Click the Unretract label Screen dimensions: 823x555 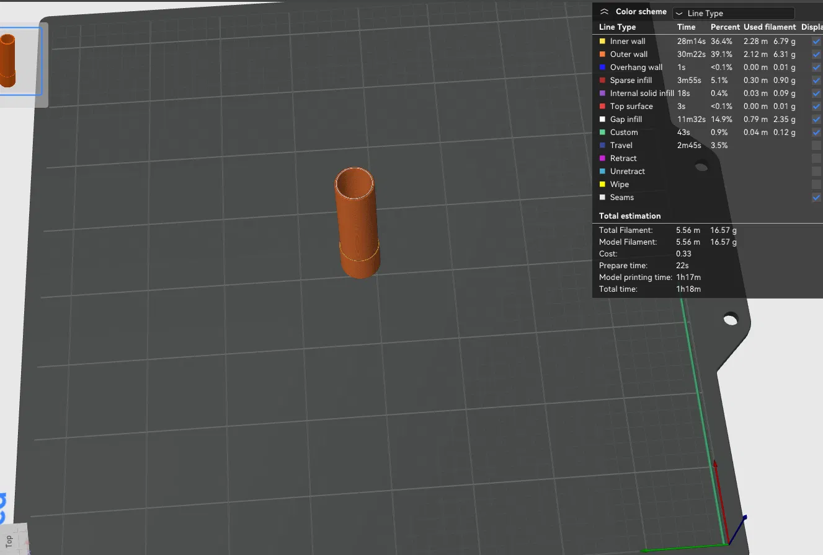click(628, 172)
